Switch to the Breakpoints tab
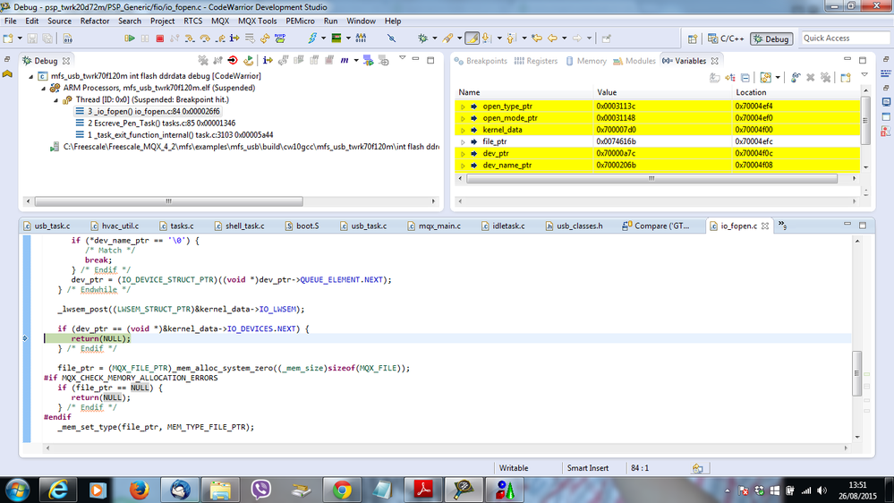Viewport: 894px width, 503px height. (481, 61)
